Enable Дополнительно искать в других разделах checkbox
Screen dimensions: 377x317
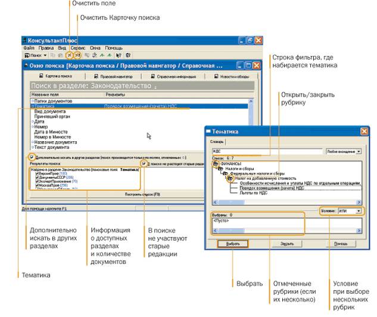tap(32, 157)
